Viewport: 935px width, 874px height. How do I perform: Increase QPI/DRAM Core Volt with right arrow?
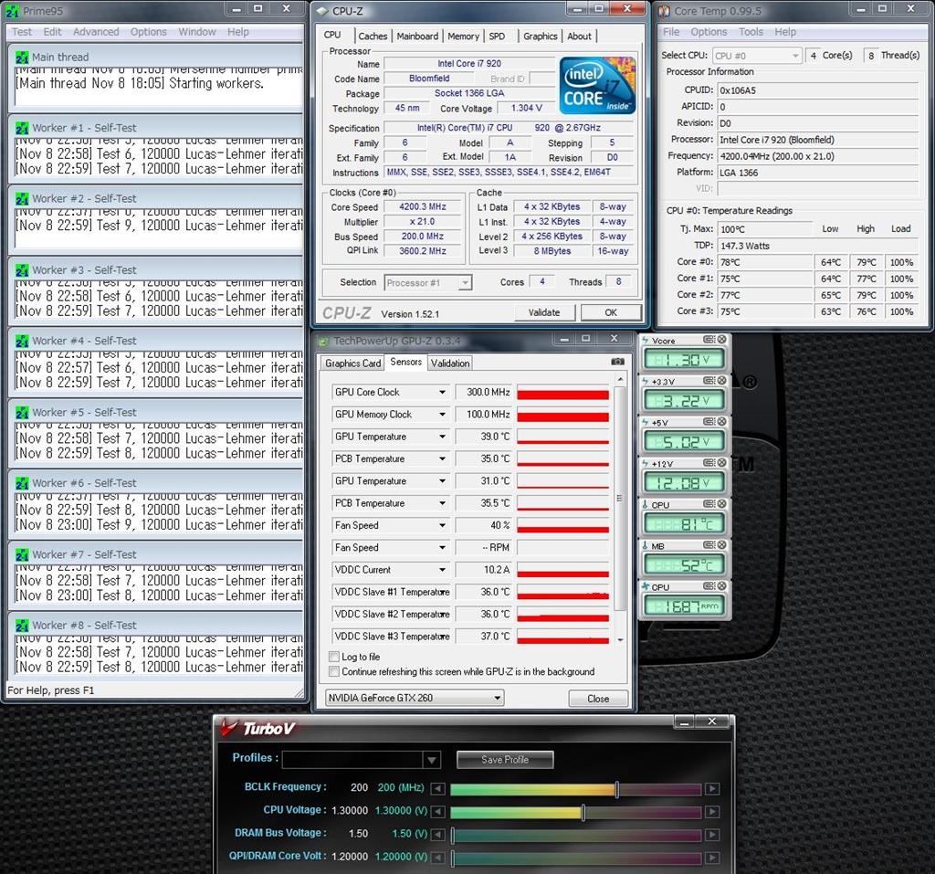[x=712, y=858]
